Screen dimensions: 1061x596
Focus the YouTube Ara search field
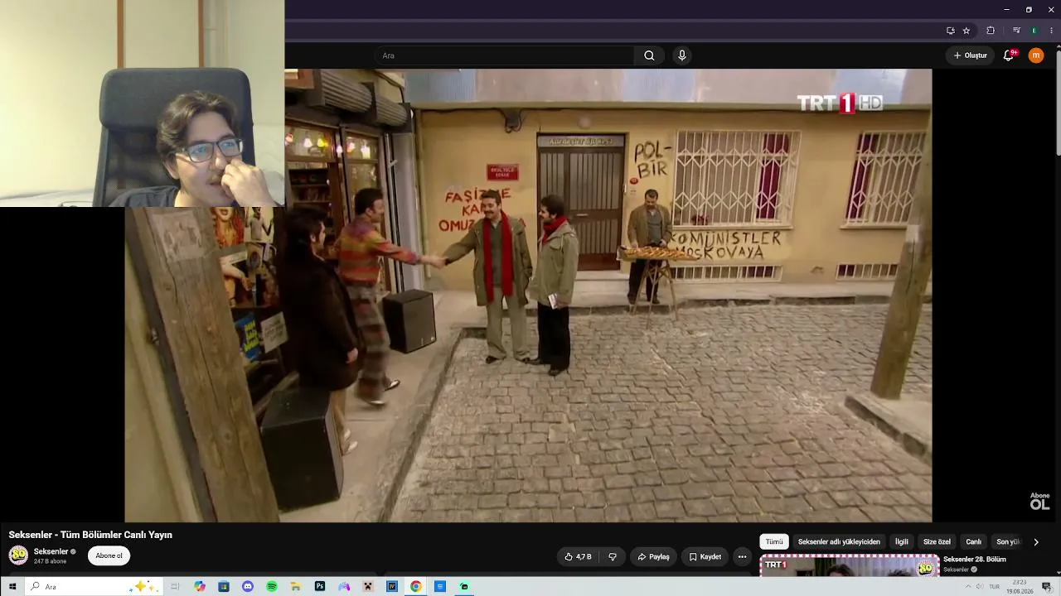[x=504, y=55]
